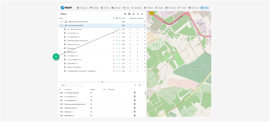Add a new stop with plus icon
270x122 pixels.
click(x=135, y=85)
